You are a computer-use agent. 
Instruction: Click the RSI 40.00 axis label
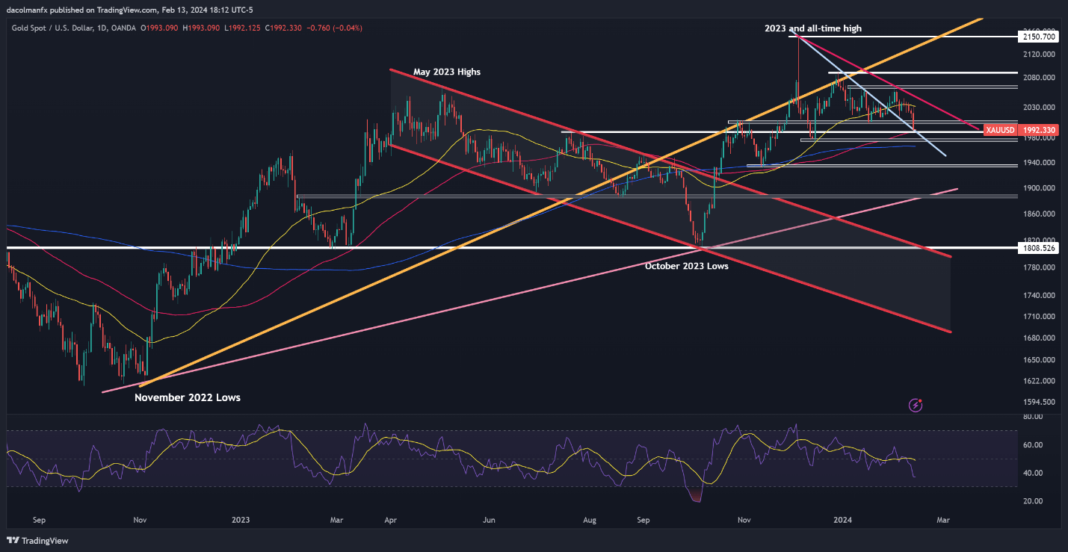1032,474
